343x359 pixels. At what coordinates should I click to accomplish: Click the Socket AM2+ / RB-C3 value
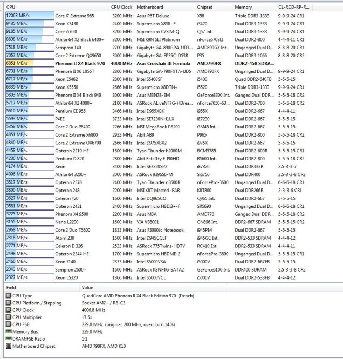coord(104,303)
